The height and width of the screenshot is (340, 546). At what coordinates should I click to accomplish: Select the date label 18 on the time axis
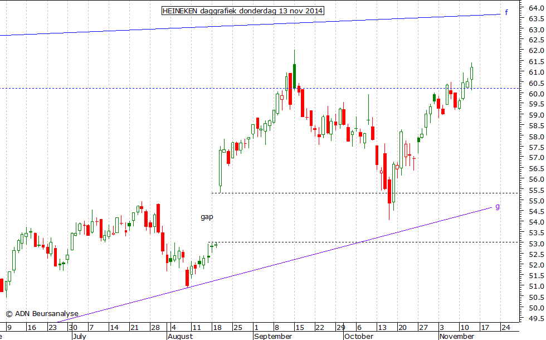tap(217, 328)
